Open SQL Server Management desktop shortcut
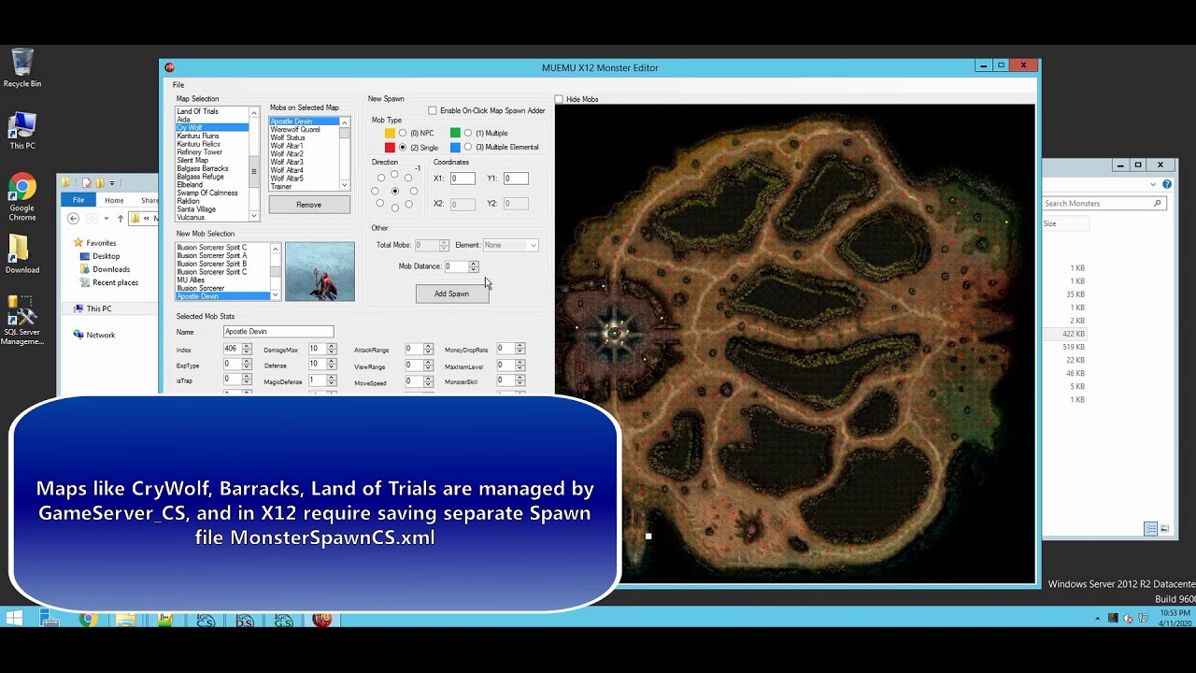The height and width of the screenshot is (673, 1196). [x=22, y=321]
